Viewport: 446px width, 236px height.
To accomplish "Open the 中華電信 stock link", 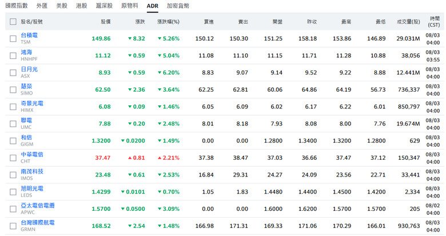I will click(32, 155).
